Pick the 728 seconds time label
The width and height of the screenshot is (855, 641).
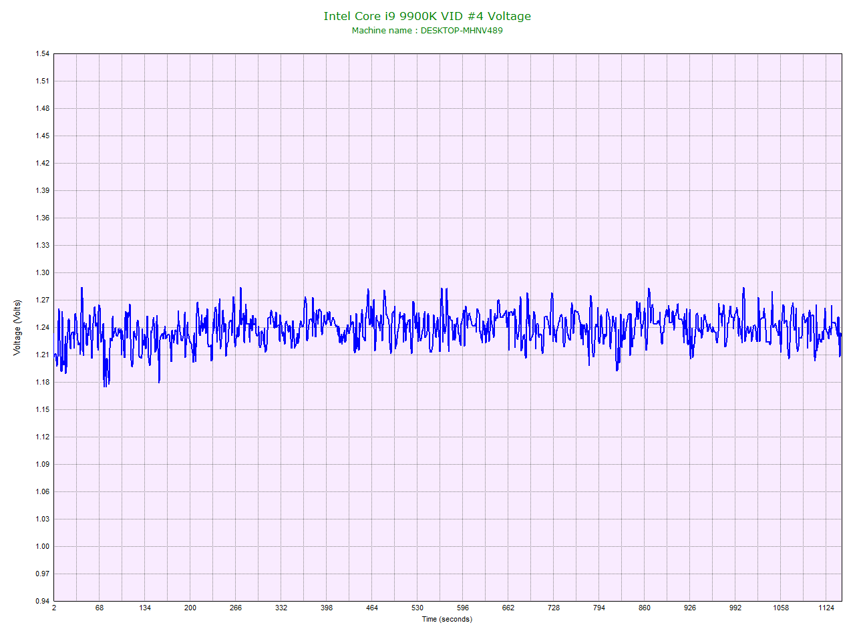pos(554,608)
